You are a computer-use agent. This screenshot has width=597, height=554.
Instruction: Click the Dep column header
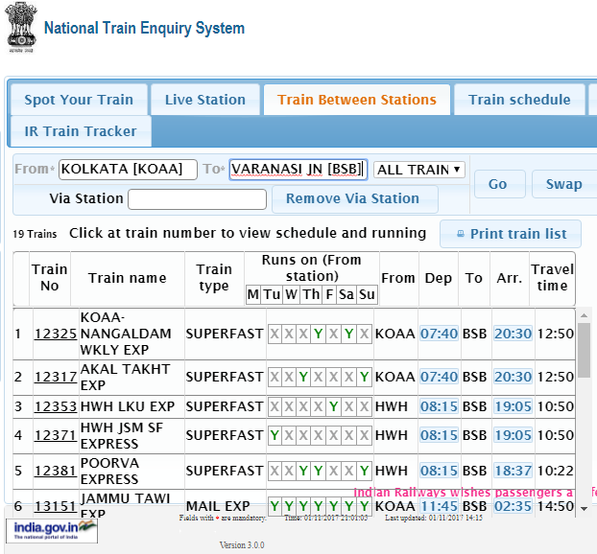click(439, 278)
